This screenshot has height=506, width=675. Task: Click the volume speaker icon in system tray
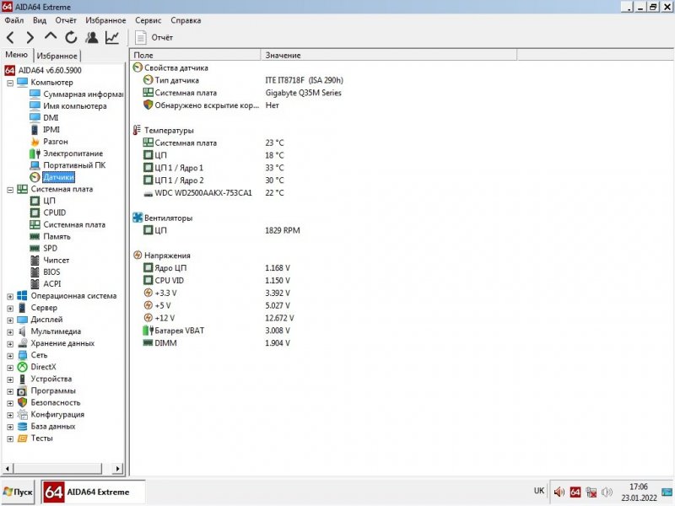[x=559, y=492]
